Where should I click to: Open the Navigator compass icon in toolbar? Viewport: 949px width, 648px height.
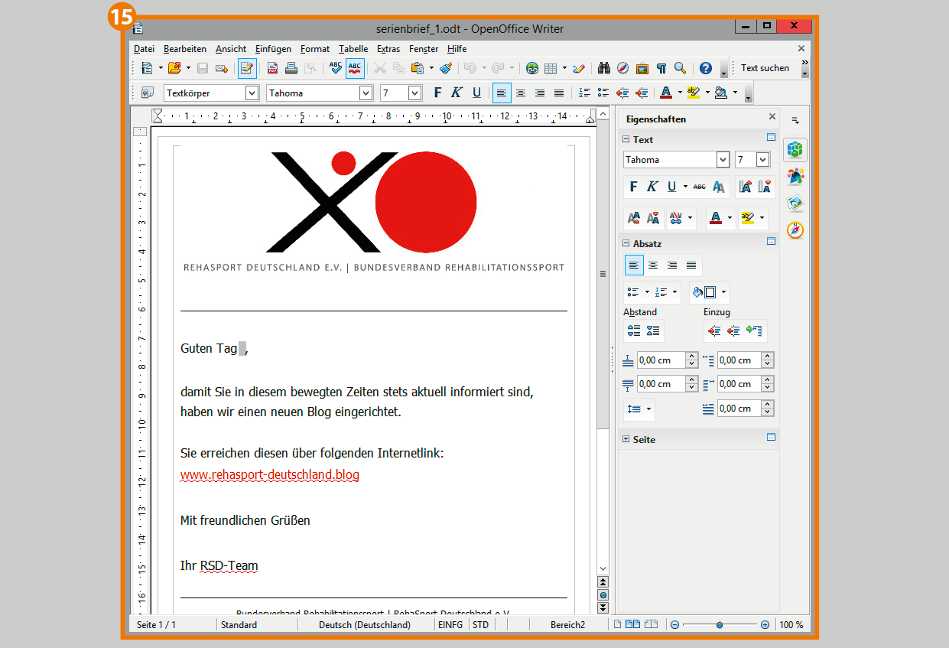(623, 68)
